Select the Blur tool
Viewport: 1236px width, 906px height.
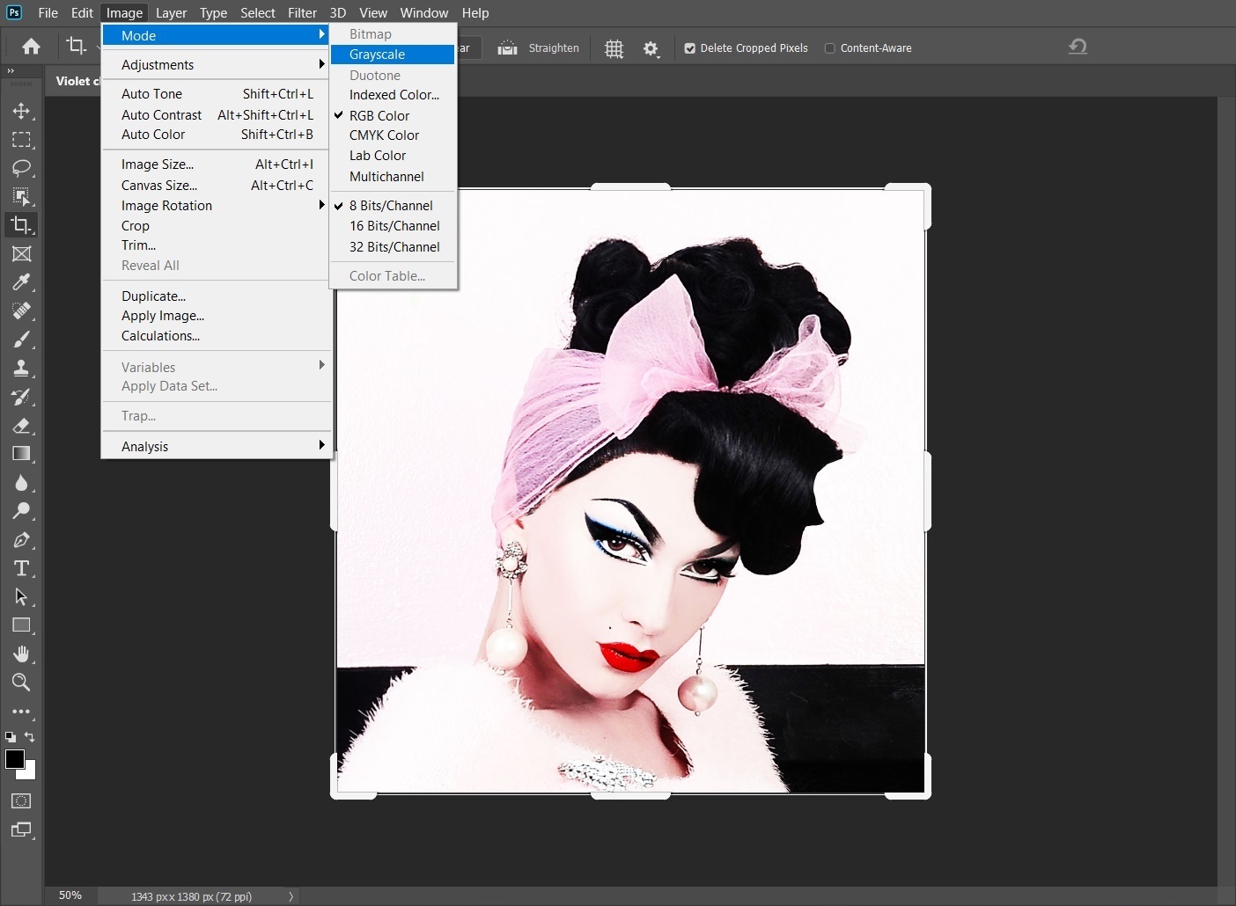click(21, 483)
